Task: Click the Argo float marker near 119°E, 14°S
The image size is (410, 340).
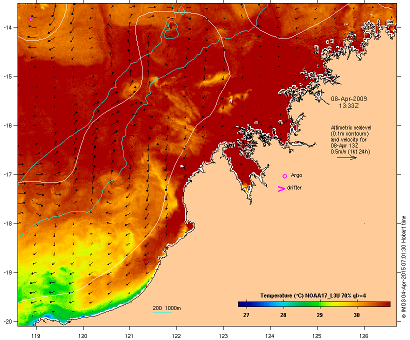Action: pyautogui.click(x=30, y=19)
